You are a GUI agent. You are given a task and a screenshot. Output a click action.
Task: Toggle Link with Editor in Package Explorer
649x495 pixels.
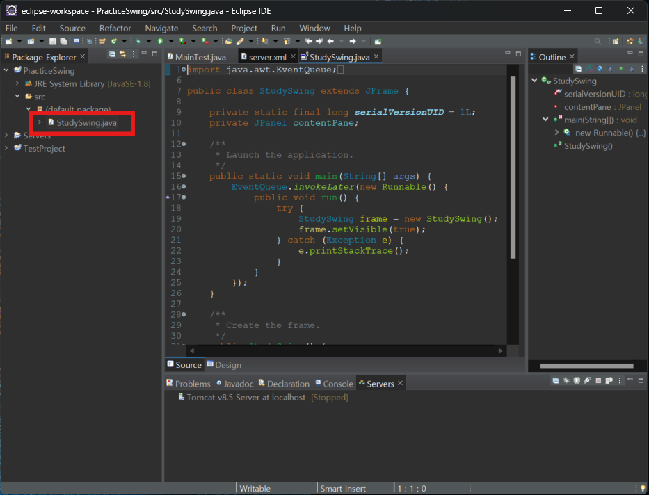[123, 54]
